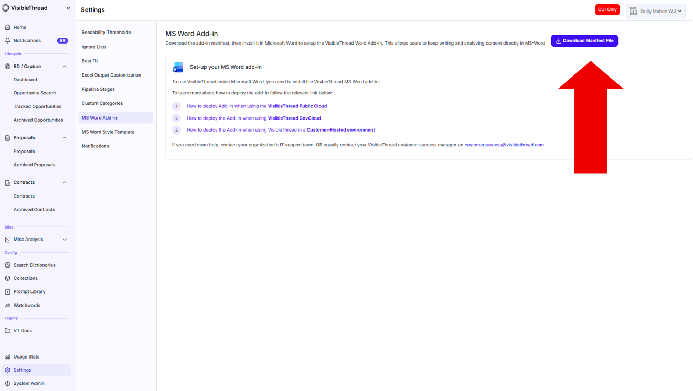This screenshot has height=391, width=693.
Task: Click the 56 notifications count badge
Action: pos(62,41)
